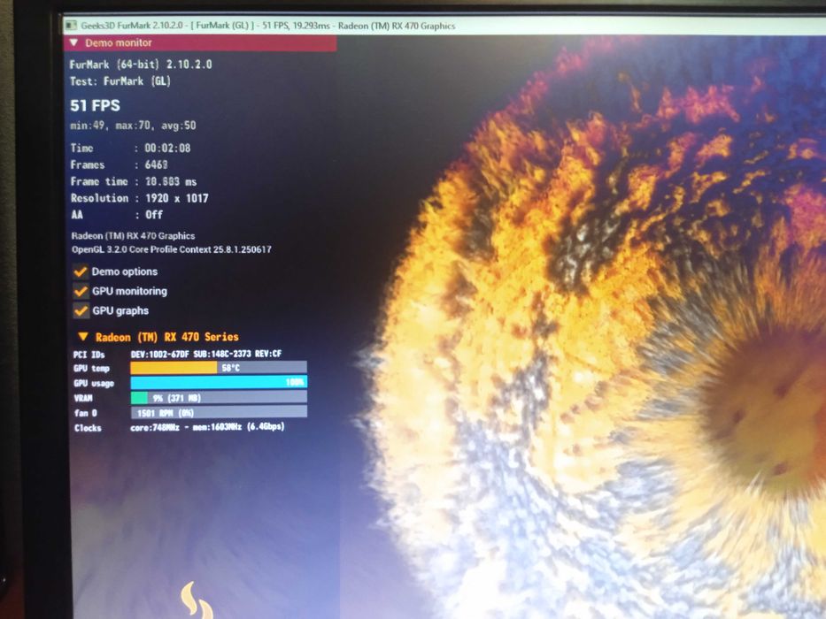Click the FurMark window title bar icon
Image resolution: width=826 pixels, height=619 pixels.
pyautogui.click(x=71, y=26)
